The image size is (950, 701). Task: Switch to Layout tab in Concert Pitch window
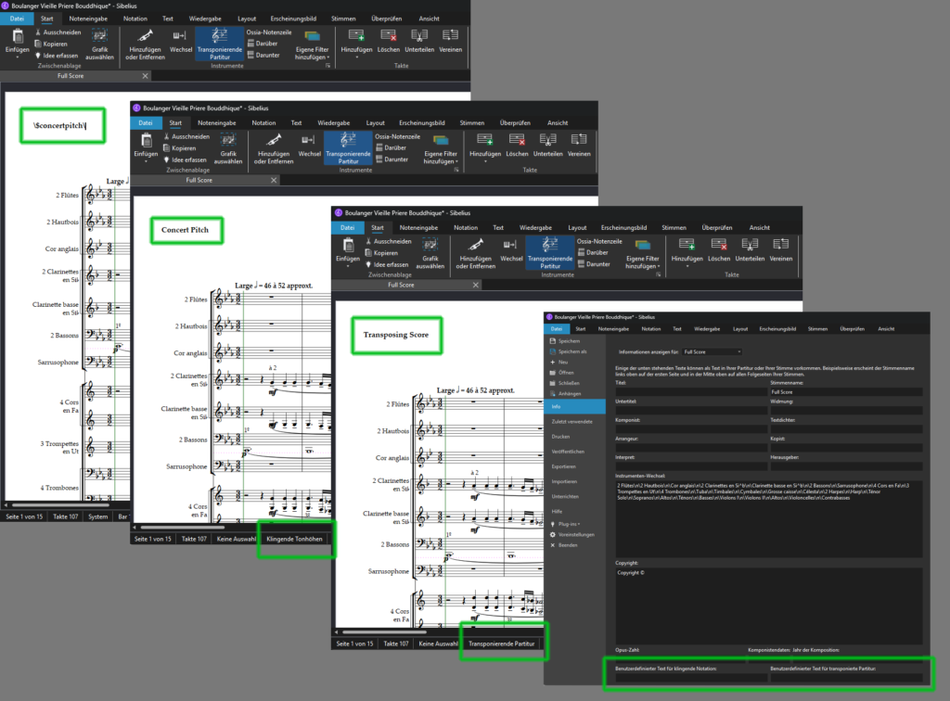pos(375,123)
